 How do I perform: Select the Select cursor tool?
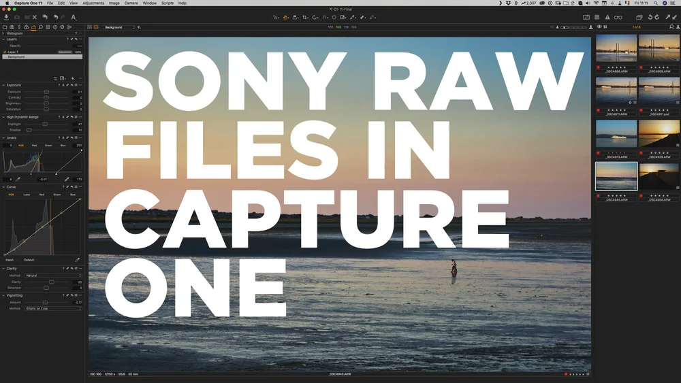tap(275, 18)
